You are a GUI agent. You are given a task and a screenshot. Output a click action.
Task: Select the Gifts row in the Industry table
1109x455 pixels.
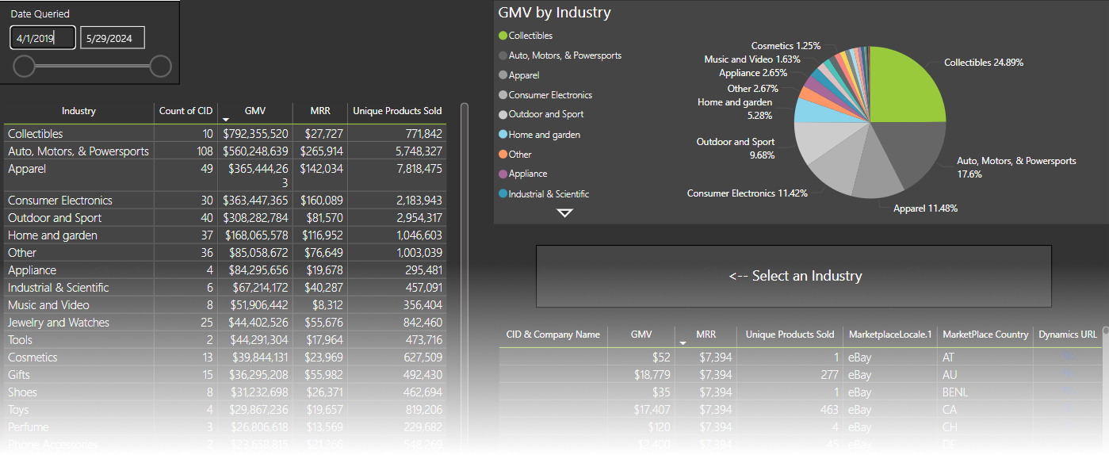point(226,375)
